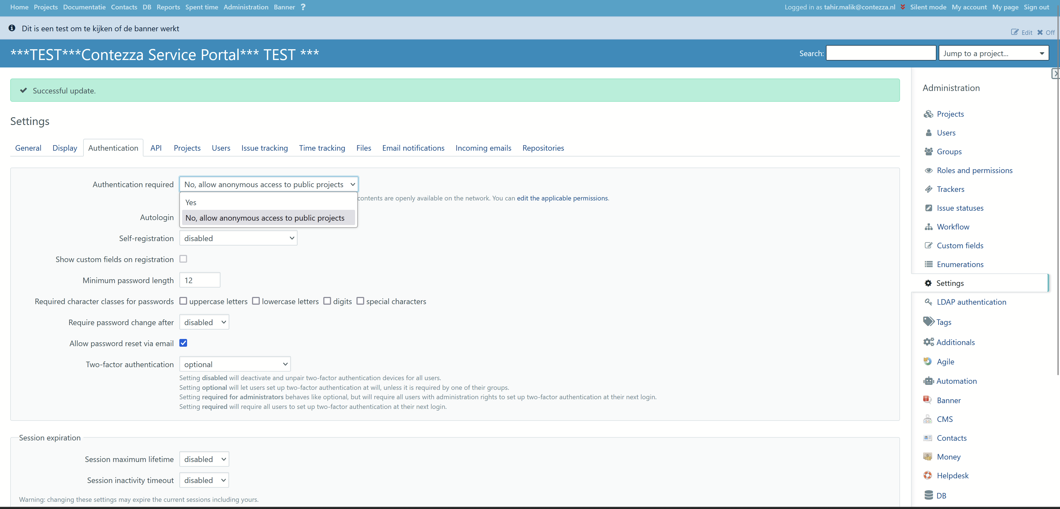Select Yes option in open dropdown

(x=269, y=202)
